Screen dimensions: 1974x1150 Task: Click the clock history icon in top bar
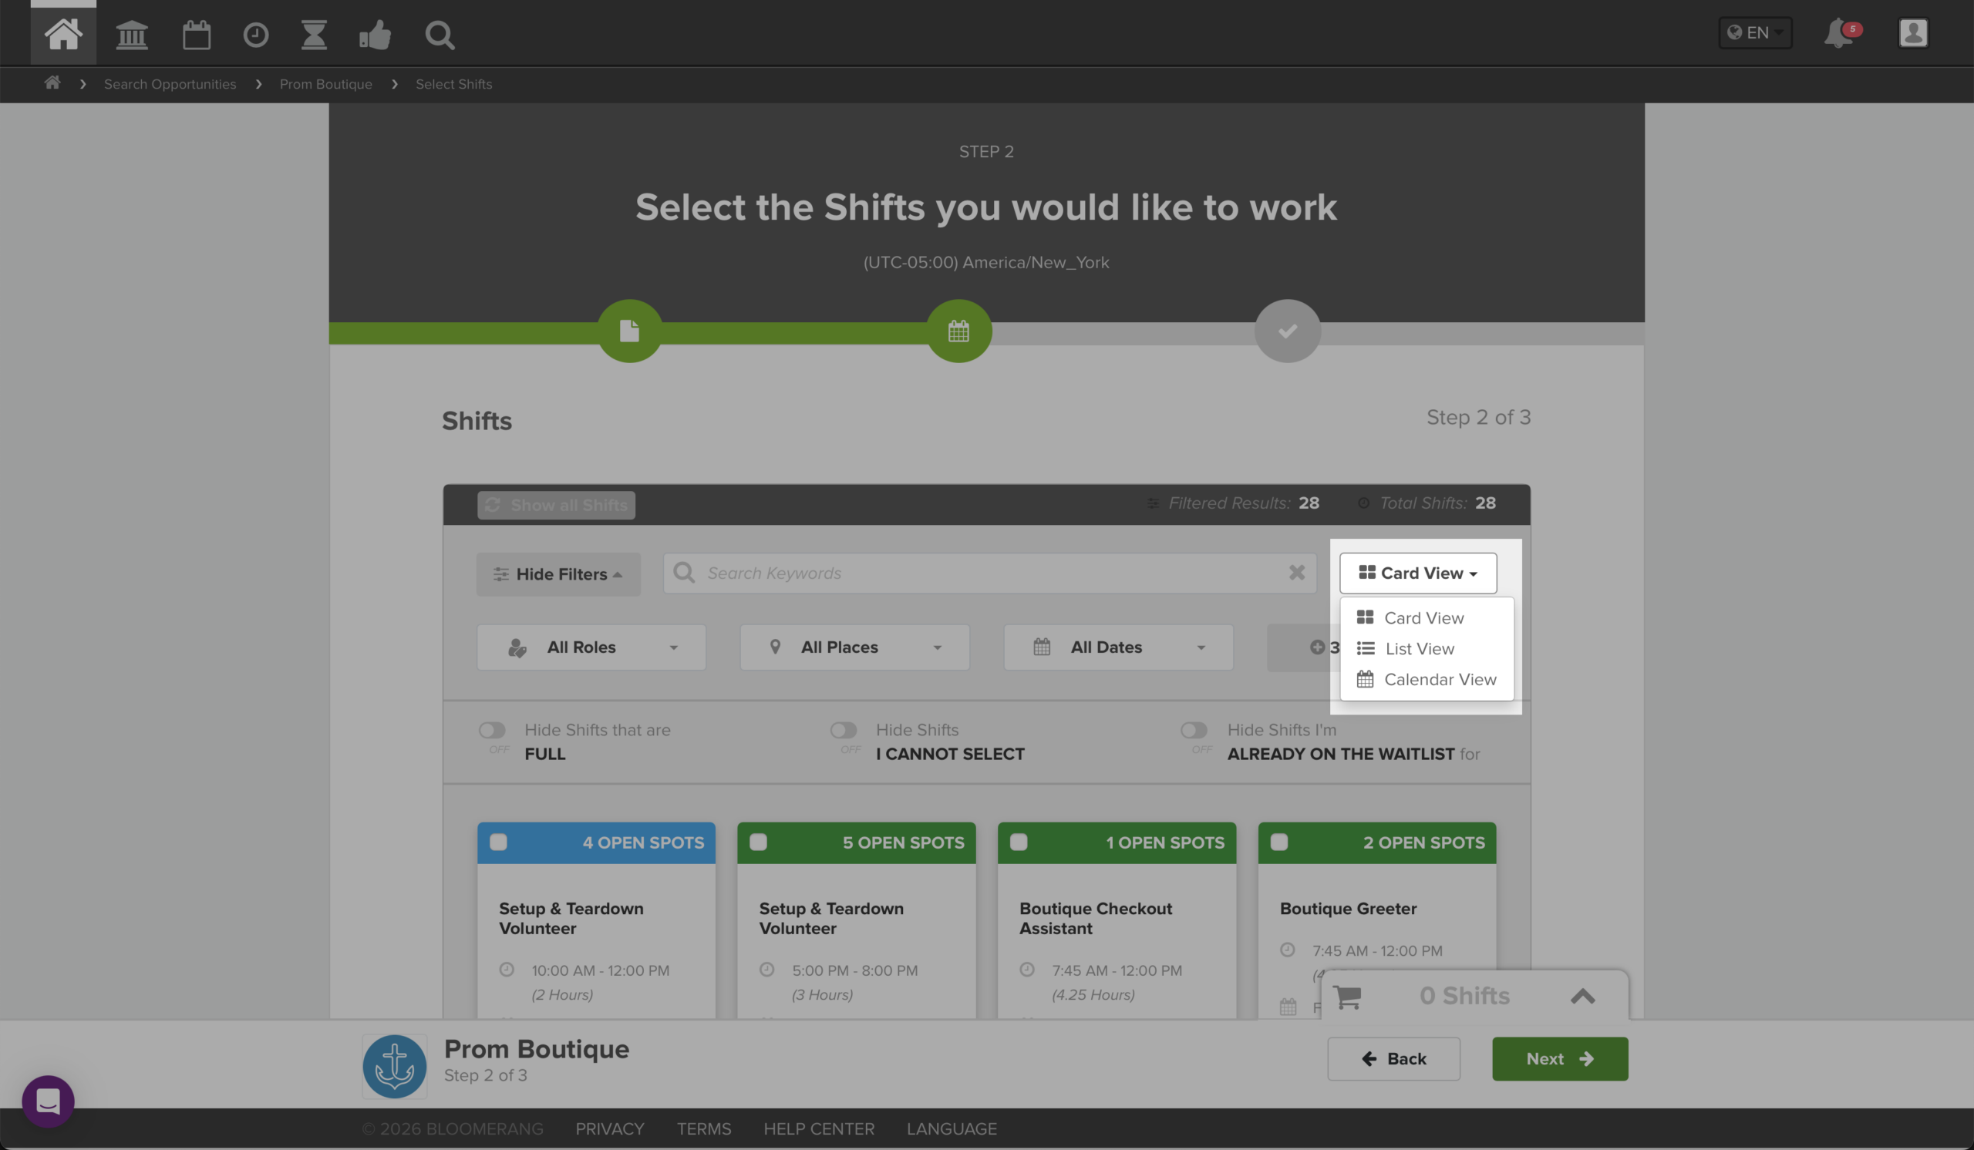pyautogui.click(x=255, y=35)
